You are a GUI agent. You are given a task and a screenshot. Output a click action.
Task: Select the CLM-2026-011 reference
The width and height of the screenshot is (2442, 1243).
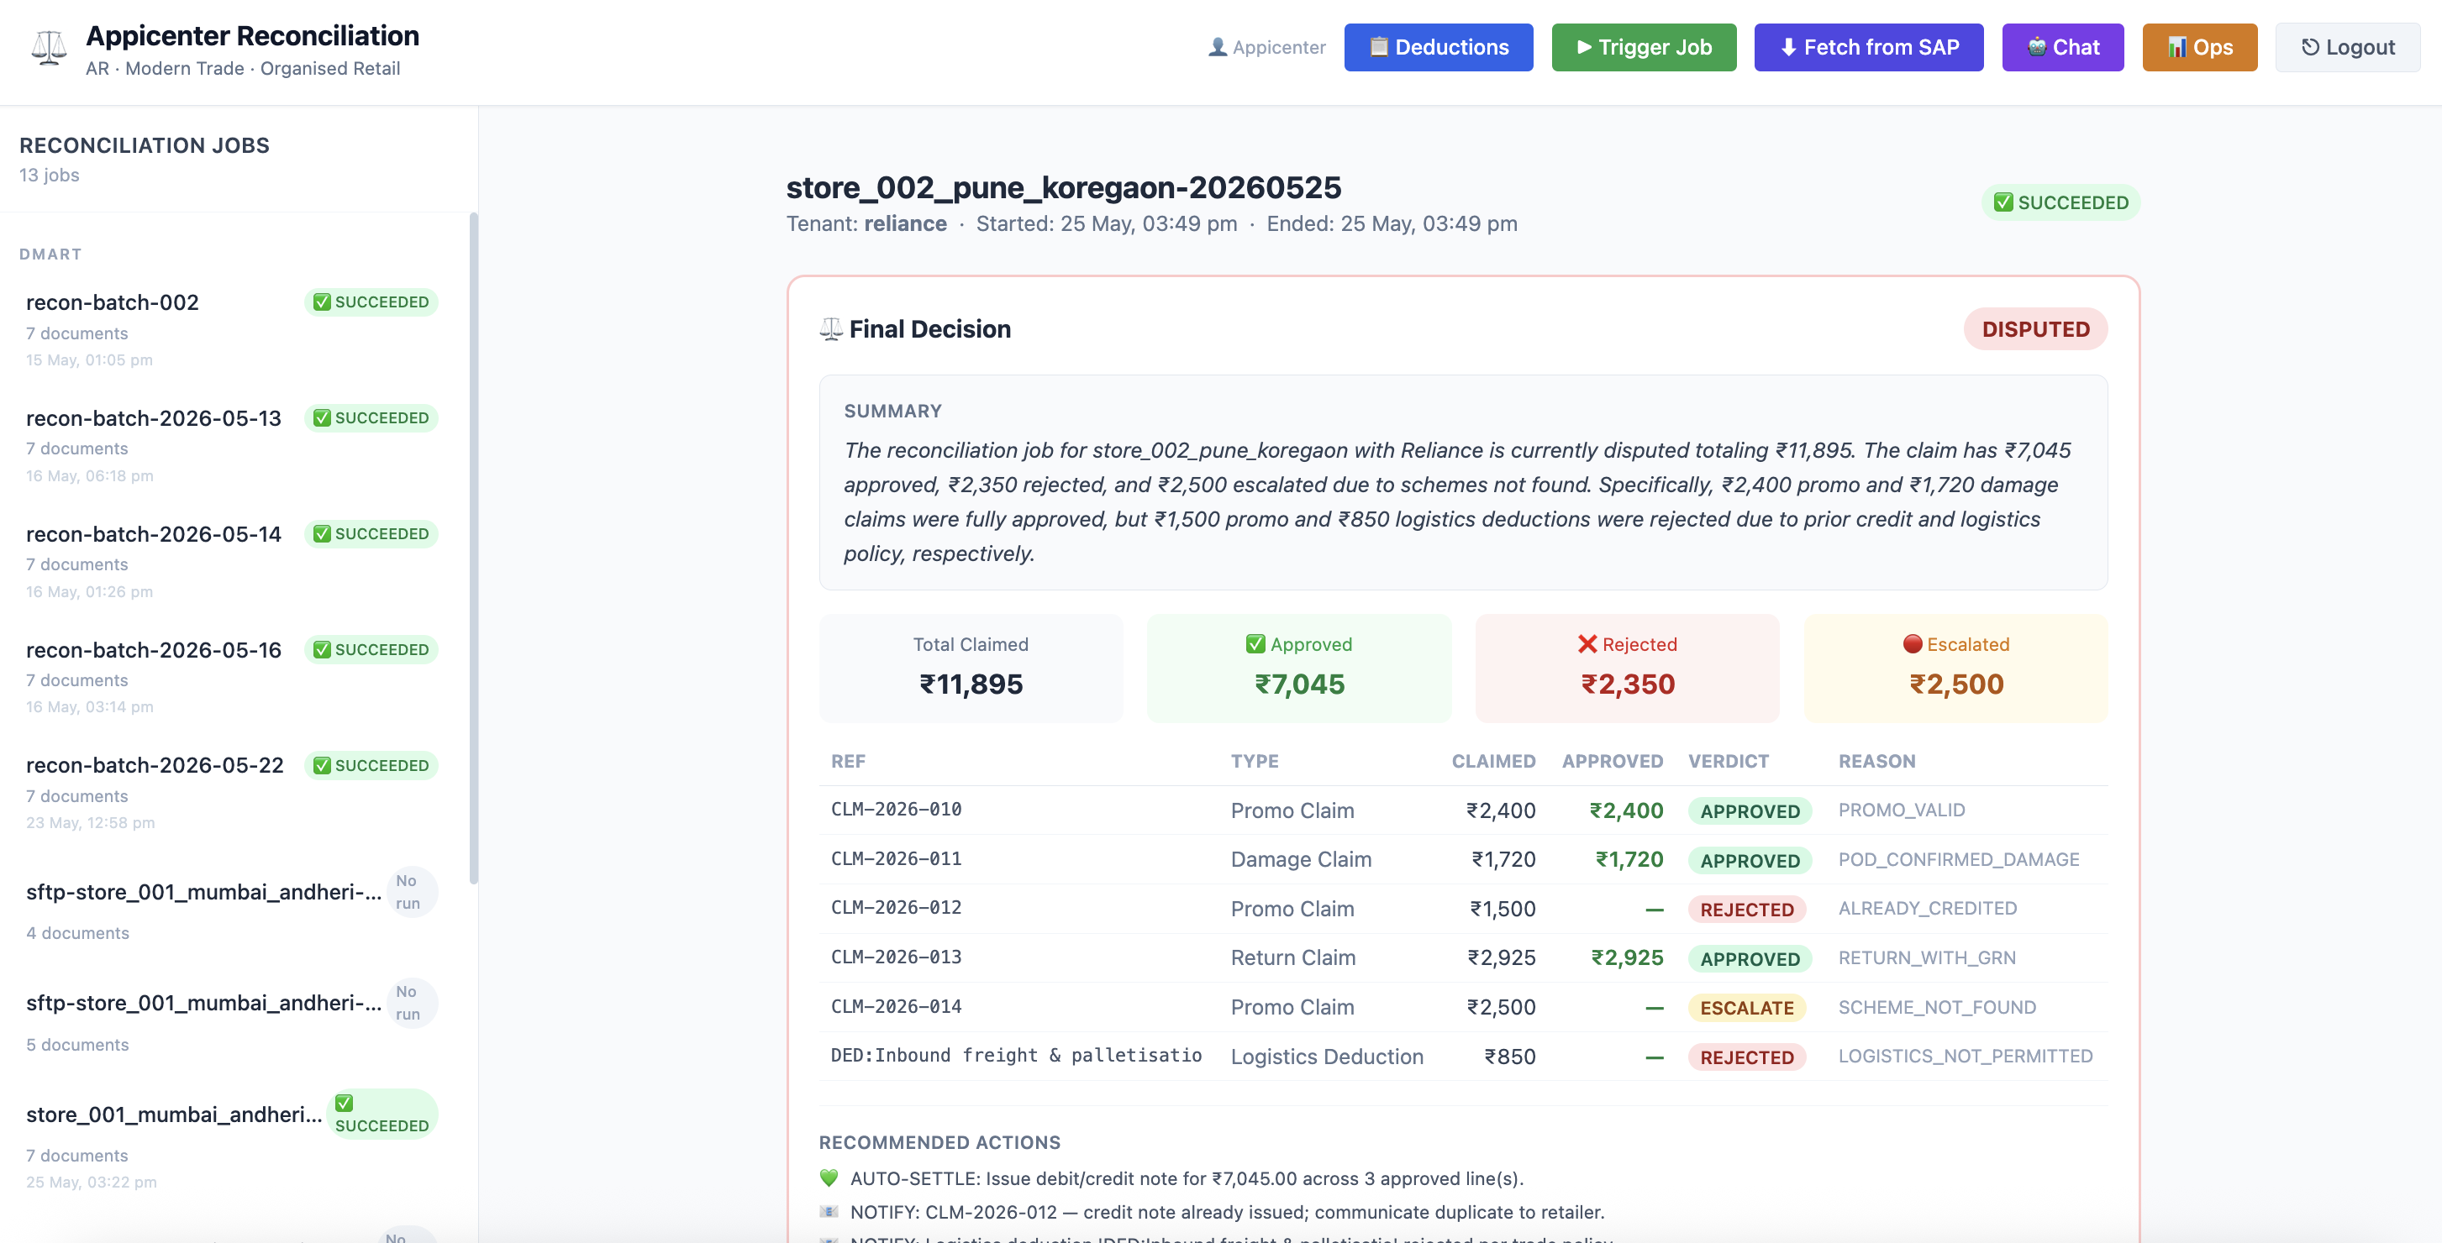pos(896,858)
